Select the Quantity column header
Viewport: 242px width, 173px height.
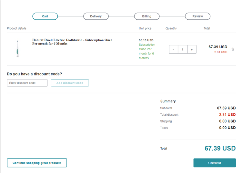[171, 28]
